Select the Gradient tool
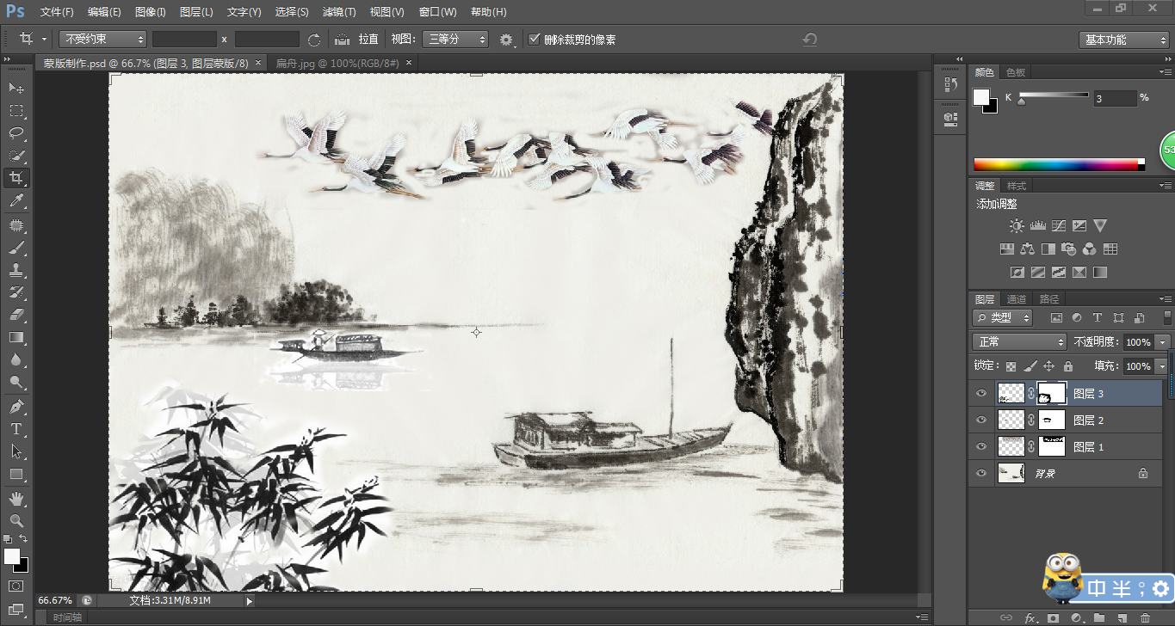This screenshot has width=1175, height=626. [x=16, y=338]
